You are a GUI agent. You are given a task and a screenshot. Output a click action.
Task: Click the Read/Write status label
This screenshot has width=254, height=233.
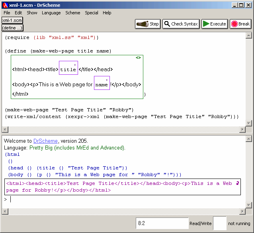201,223
